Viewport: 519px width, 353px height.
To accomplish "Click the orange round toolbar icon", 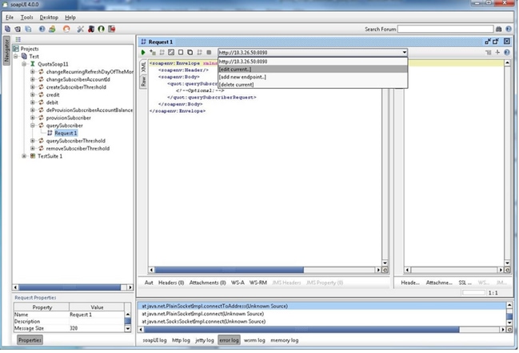I will (x=66, y=29).
